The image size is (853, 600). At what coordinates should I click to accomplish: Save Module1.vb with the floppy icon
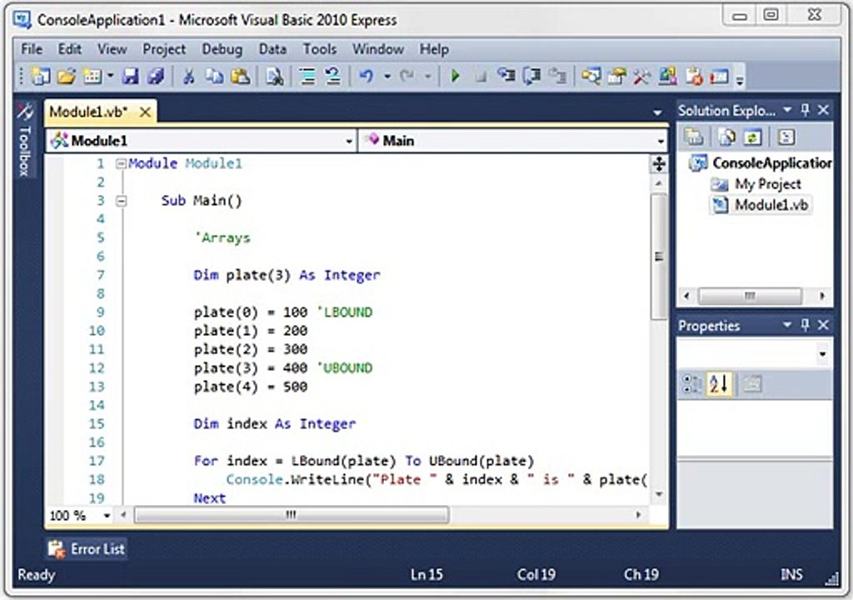[x=131, y=76]
